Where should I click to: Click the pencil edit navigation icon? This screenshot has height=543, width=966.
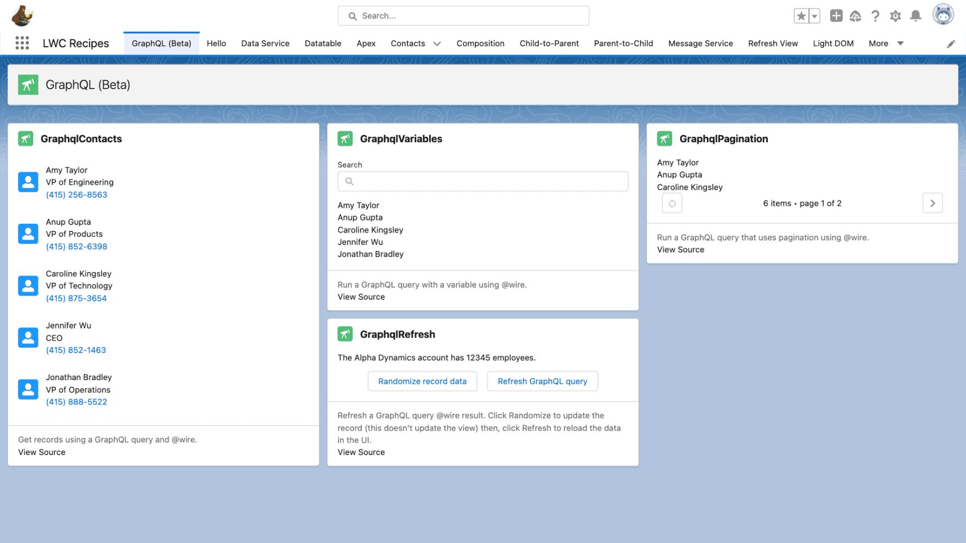coord(951,44)
